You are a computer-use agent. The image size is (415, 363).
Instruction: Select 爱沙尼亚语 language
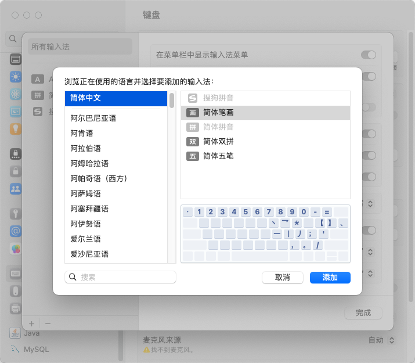pyautogui.click(x=89, y=254)
